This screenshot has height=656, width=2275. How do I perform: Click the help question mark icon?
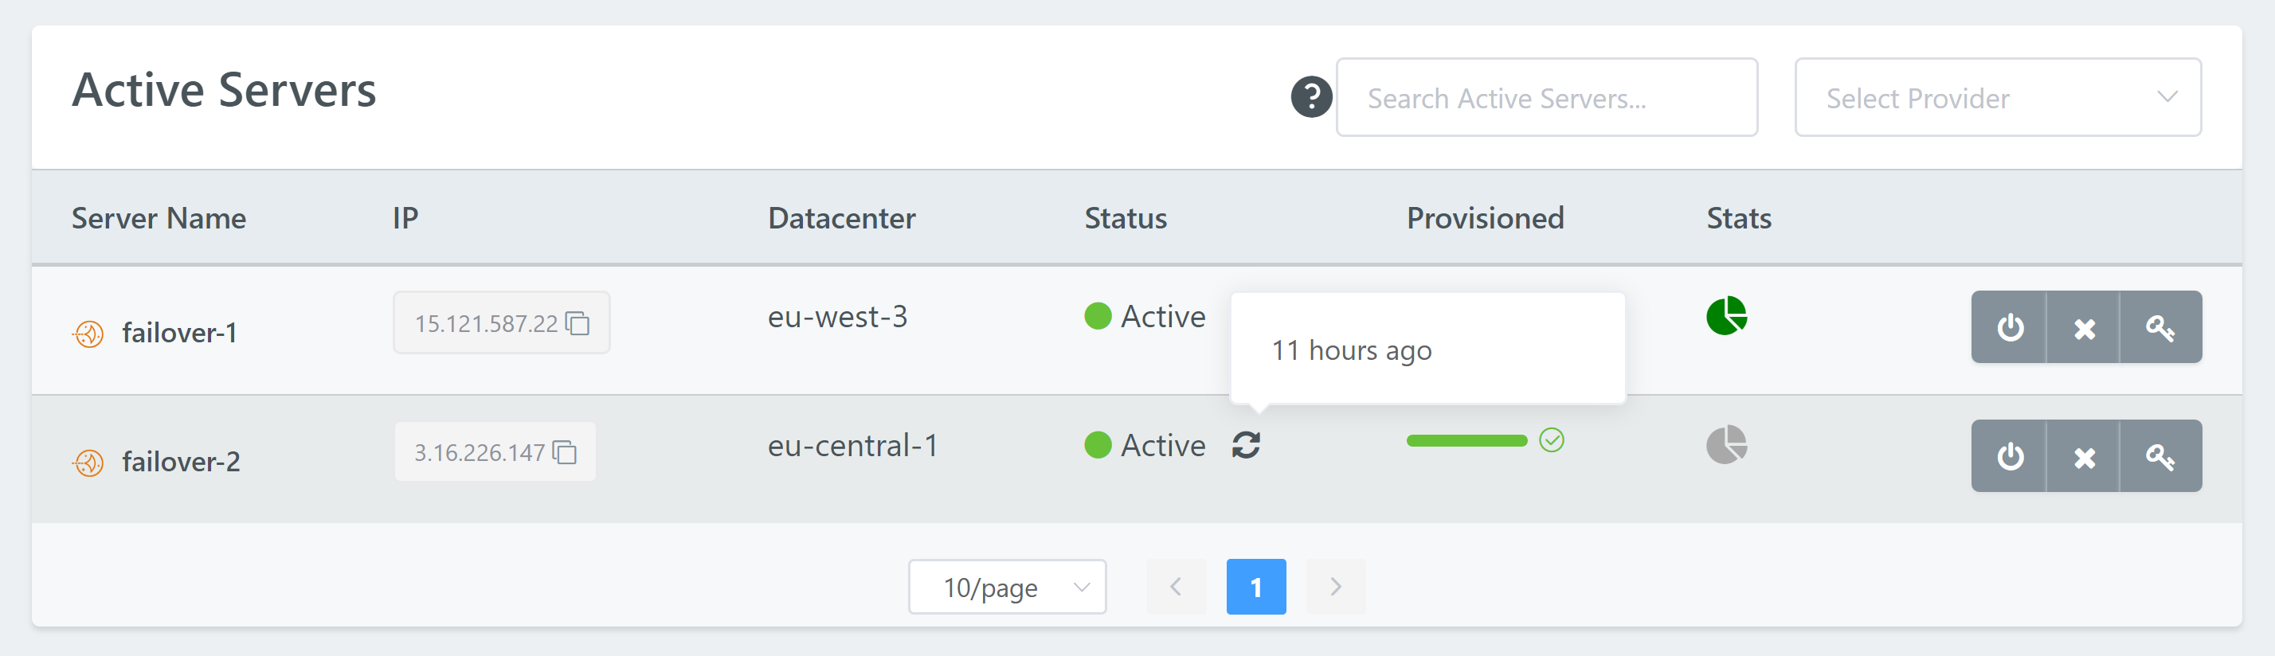click(1311, 96)
